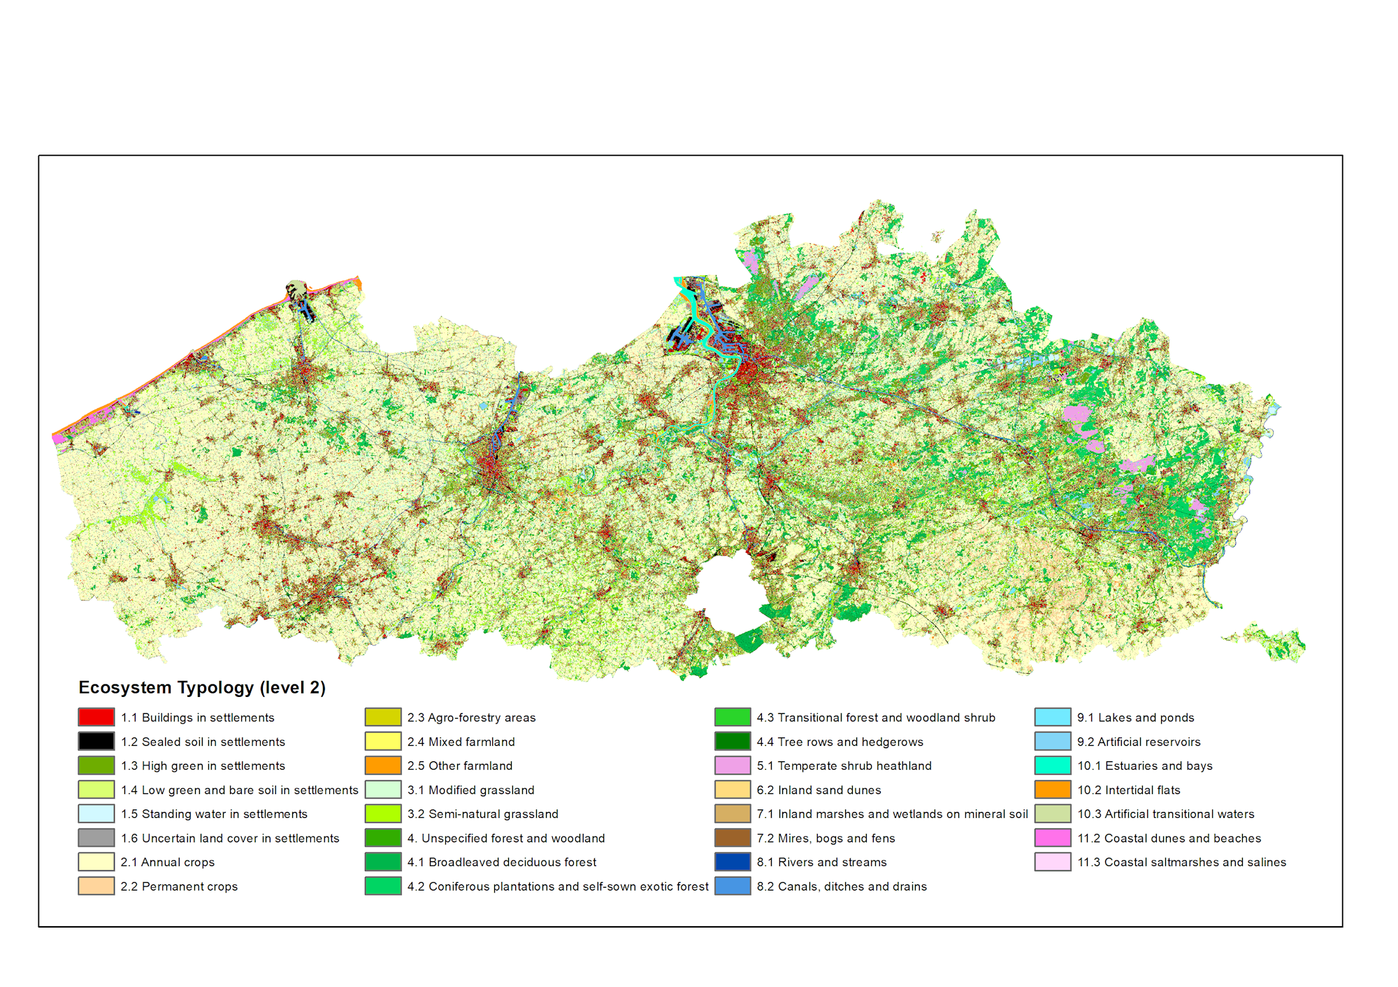The width and height of the screenshot is (1398, 987).
Task: Click the orange Other farmland swatch
Action: pyautogui.click(x=383, y=765)
